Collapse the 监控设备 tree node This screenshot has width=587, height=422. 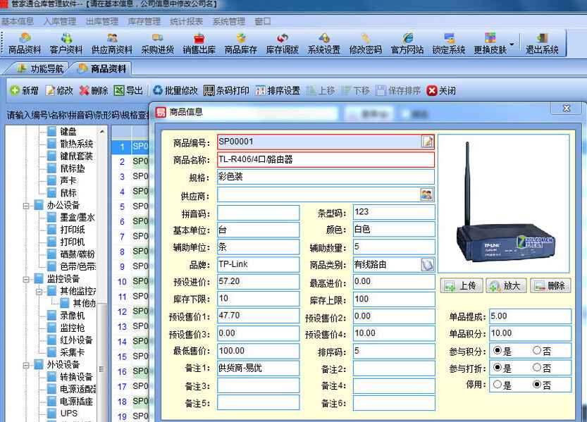pos(26,279)
